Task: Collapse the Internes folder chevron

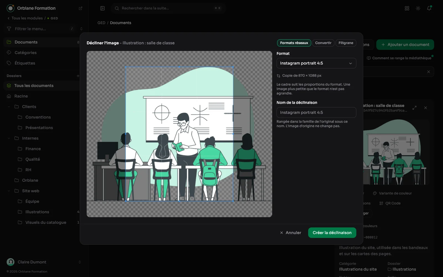Action: (x=9, y=138)
